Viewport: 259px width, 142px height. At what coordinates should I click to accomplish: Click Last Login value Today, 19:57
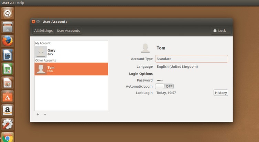[x=166, y=93]
